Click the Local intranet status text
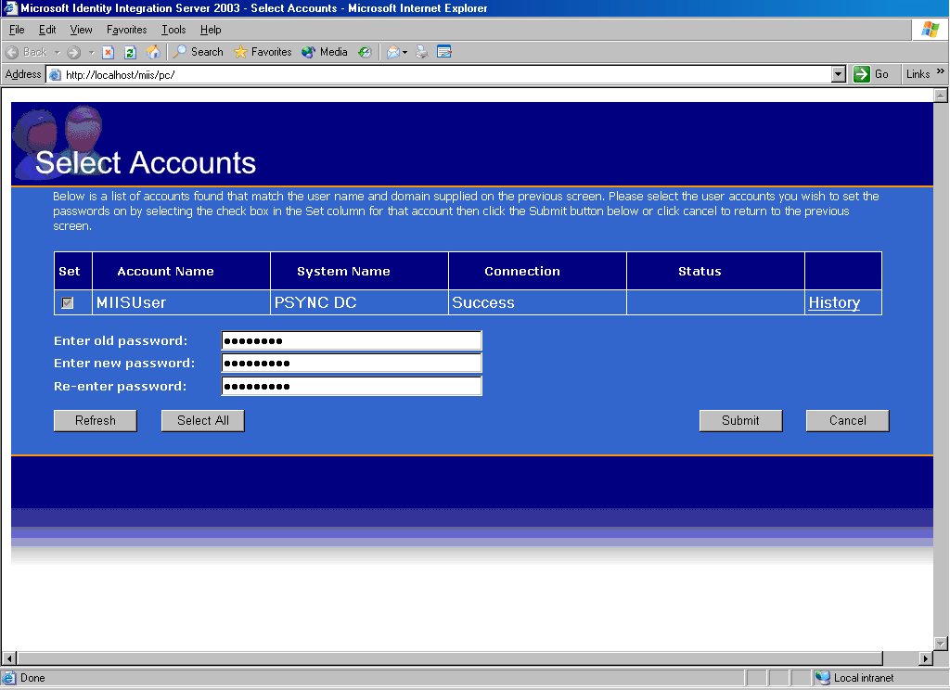The width and height of the screenshot is (950, 690). point(864,678)
